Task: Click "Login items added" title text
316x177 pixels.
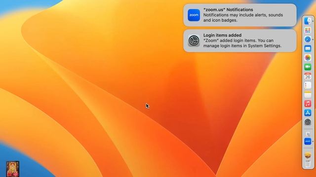Action: (x=222, y=35)
